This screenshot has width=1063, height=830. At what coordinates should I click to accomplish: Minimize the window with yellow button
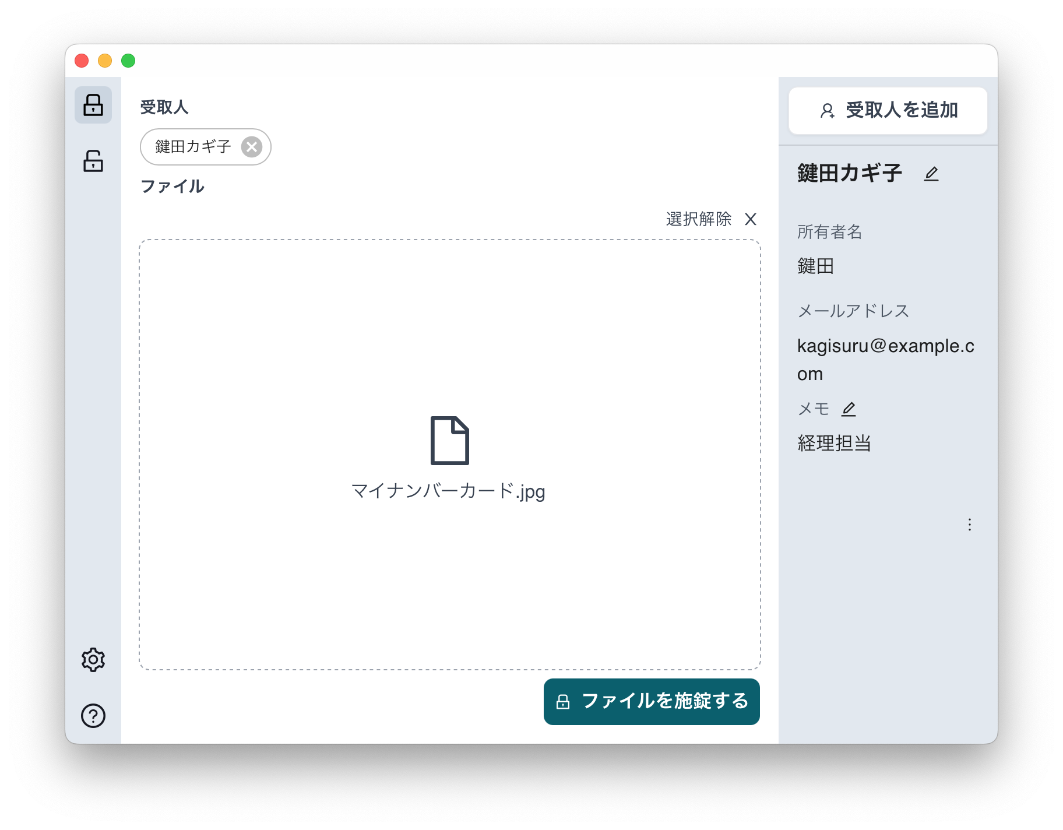(105, 61)
